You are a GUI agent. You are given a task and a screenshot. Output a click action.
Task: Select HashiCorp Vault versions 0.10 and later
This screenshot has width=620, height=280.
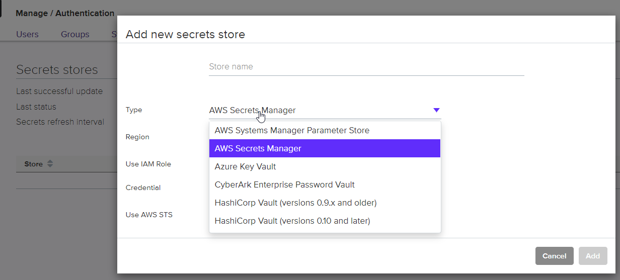tap(292, 221)
